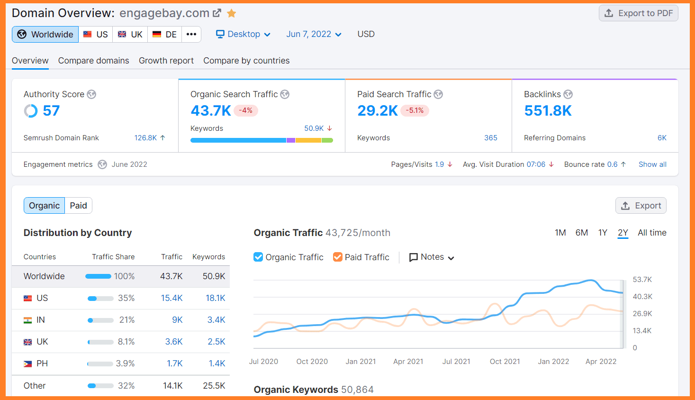The image size is (695, 400).
Task: Click the German flag icon in filter bar
Action: coord(157,34)
